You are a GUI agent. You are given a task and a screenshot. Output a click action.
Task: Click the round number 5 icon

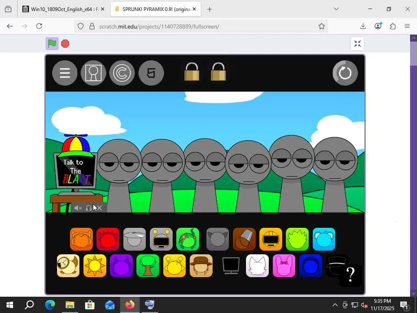point(151,73)
